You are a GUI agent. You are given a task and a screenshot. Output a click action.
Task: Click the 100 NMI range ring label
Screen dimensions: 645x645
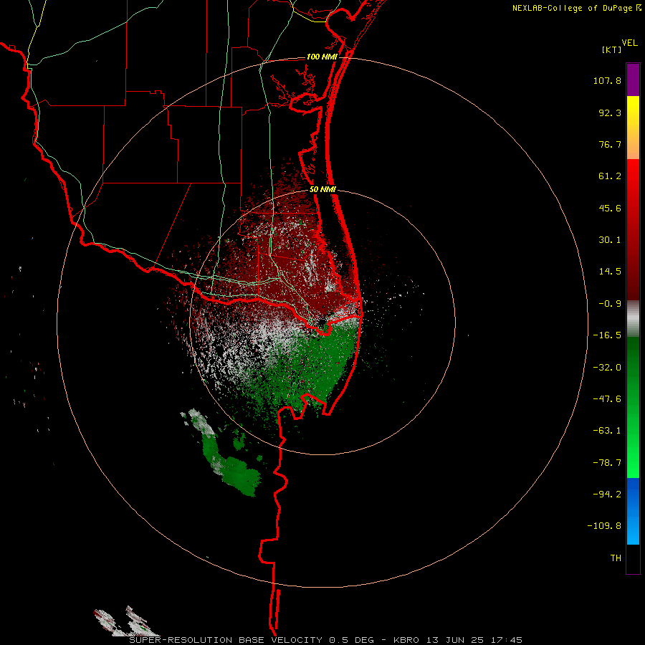(x=322, y=57)
